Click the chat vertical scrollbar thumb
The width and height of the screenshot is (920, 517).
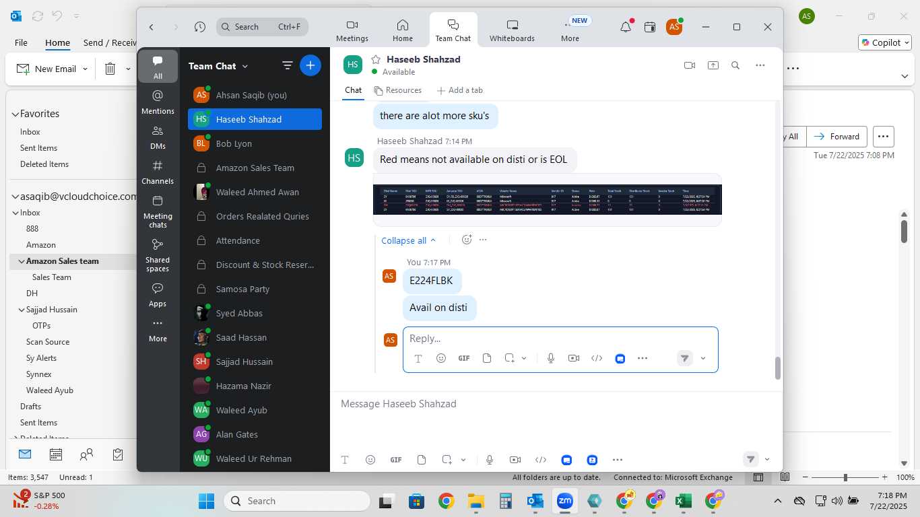[x=777, y=368]
